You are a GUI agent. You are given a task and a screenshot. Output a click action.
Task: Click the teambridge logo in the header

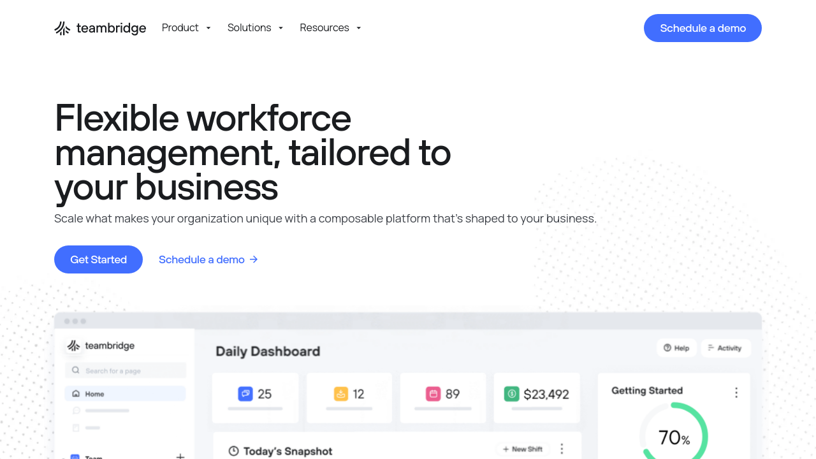[100, 28]
